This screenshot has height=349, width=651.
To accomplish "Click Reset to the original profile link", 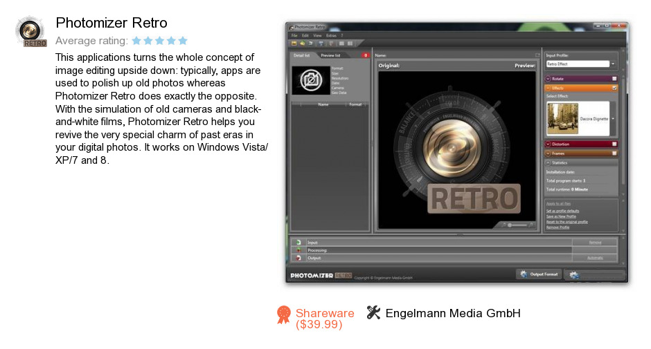I will coord(567,222).
